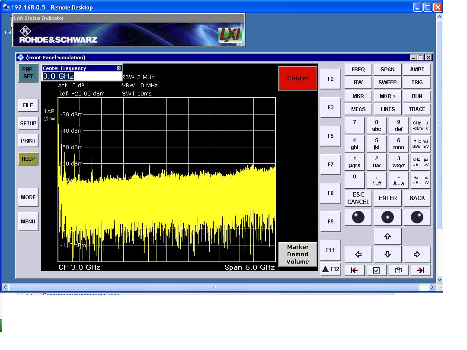Open the BW menu
467x350 pixels.
pyautogui.click(x=358, y=83)
